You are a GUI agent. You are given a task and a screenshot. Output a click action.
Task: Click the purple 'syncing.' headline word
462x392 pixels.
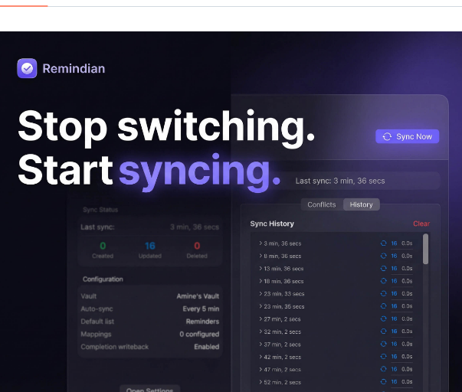[199, 171]
